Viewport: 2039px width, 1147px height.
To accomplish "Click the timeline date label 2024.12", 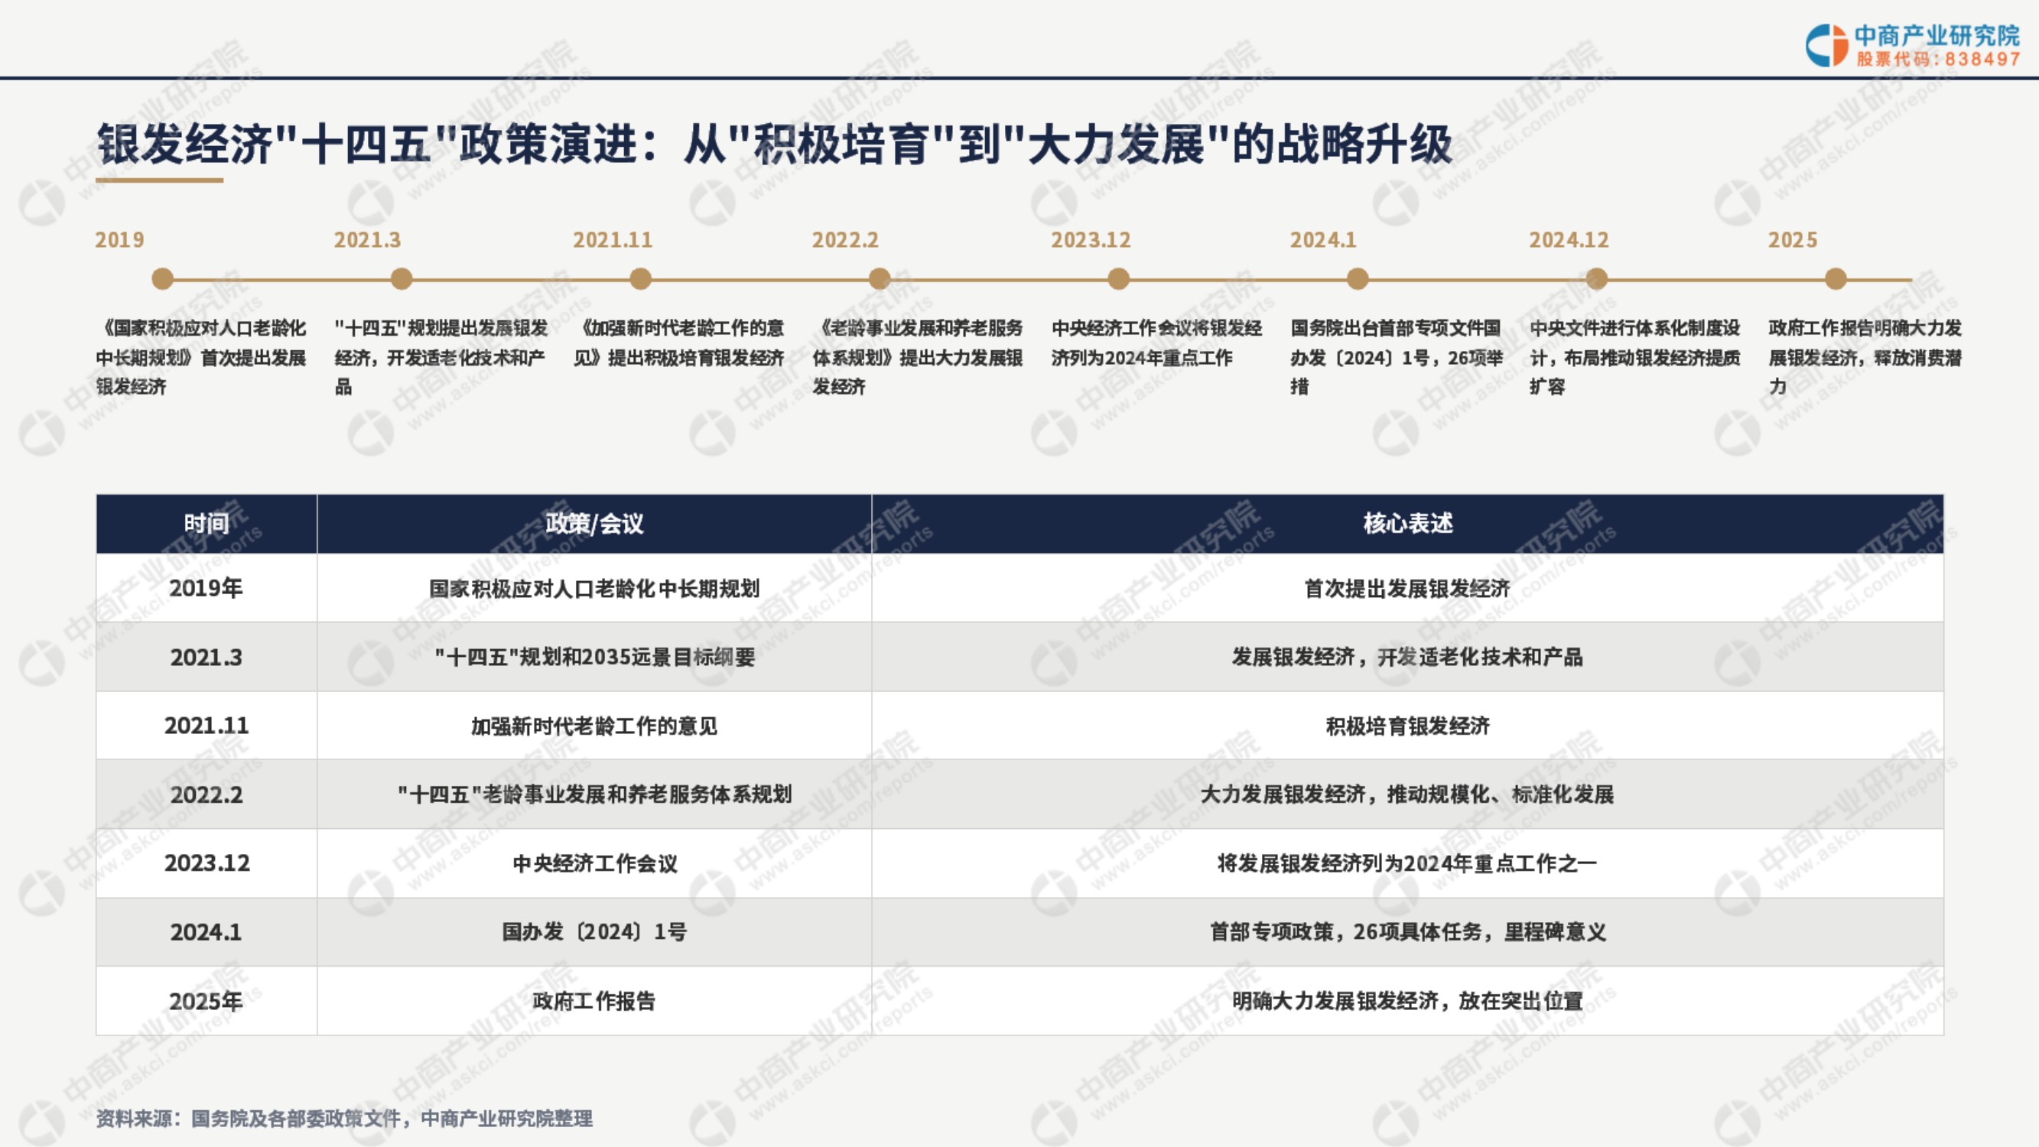I will pyautogui.click(x=1569, y=240).
